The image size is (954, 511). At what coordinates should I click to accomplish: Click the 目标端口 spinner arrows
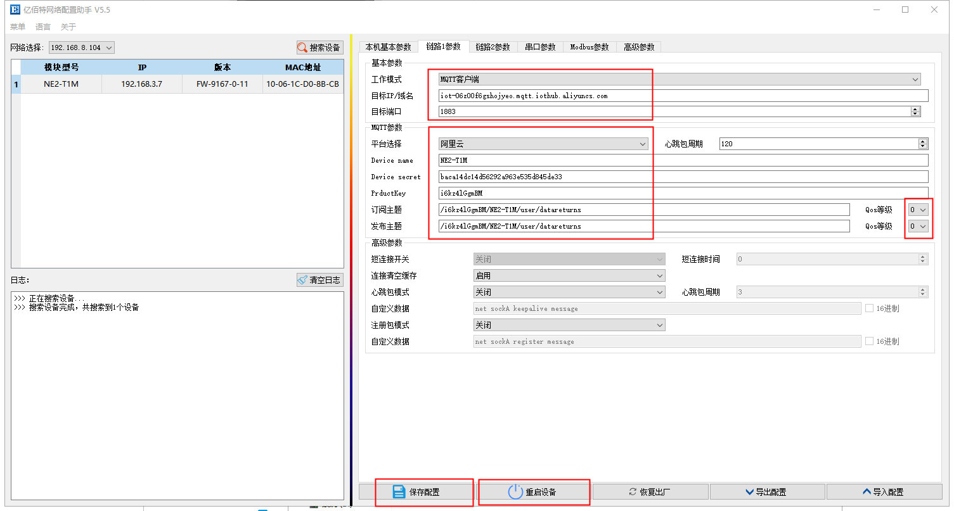[x=915, y=111]
